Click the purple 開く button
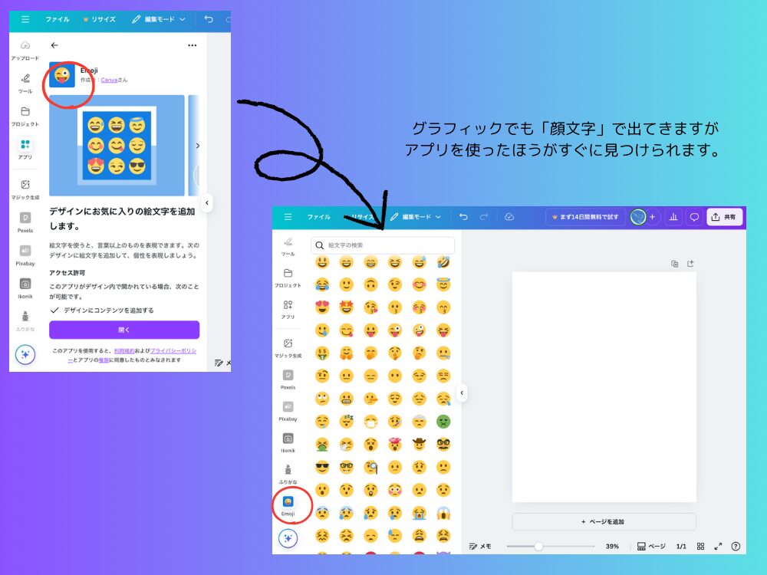The width and height of the screenshot is (767, 575). (124, 330)
